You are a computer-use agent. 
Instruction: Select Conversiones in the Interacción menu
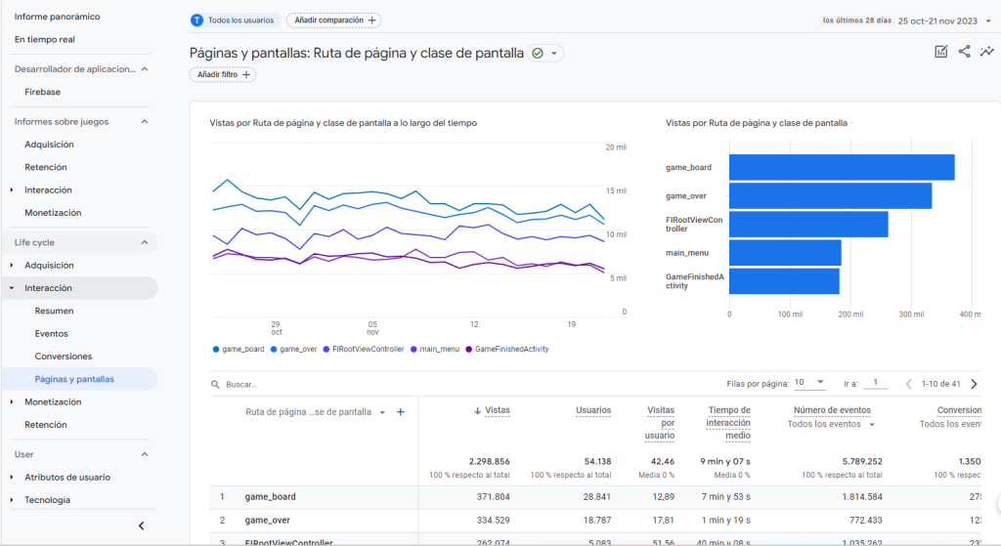[63, 357]
